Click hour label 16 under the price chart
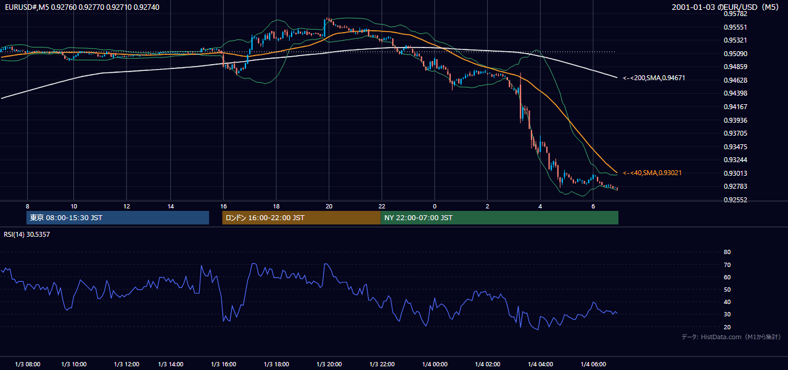This screenshot has width=788, height=370. pyautogui.click(x=223, y=206)
